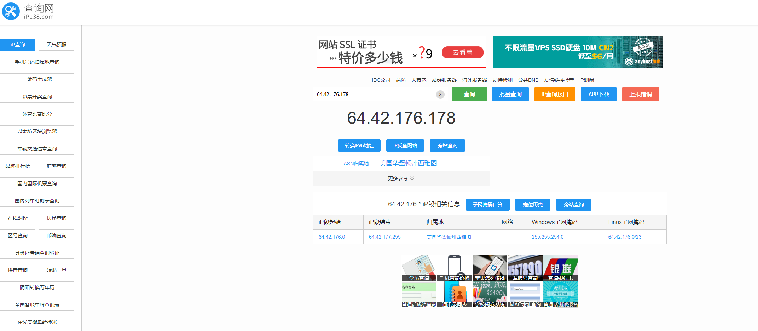This screenshot has width=758, height=331.
Task: Open the 查询银行卡 thumbnail
Action: coord(561,268)
